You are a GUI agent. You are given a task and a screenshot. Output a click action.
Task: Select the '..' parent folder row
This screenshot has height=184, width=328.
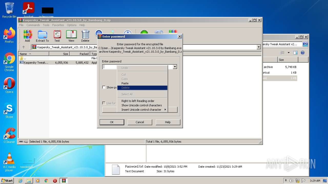58,58
